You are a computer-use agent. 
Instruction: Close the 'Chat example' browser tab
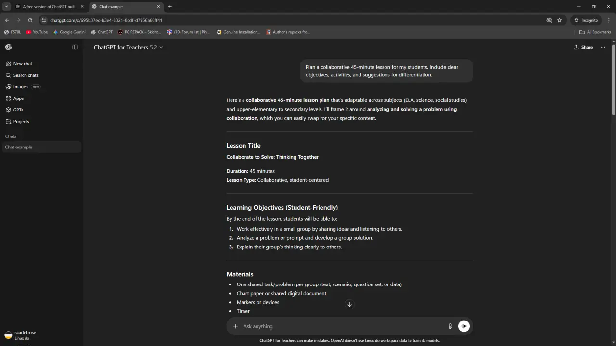159,7
